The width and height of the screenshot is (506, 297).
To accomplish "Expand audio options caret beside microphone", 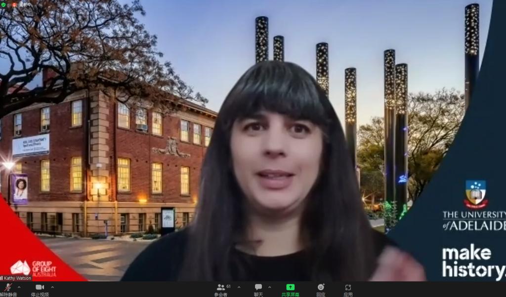I will point(19,287).
